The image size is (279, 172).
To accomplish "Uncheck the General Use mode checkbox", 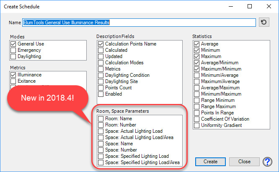I will (x=13, y=44).
